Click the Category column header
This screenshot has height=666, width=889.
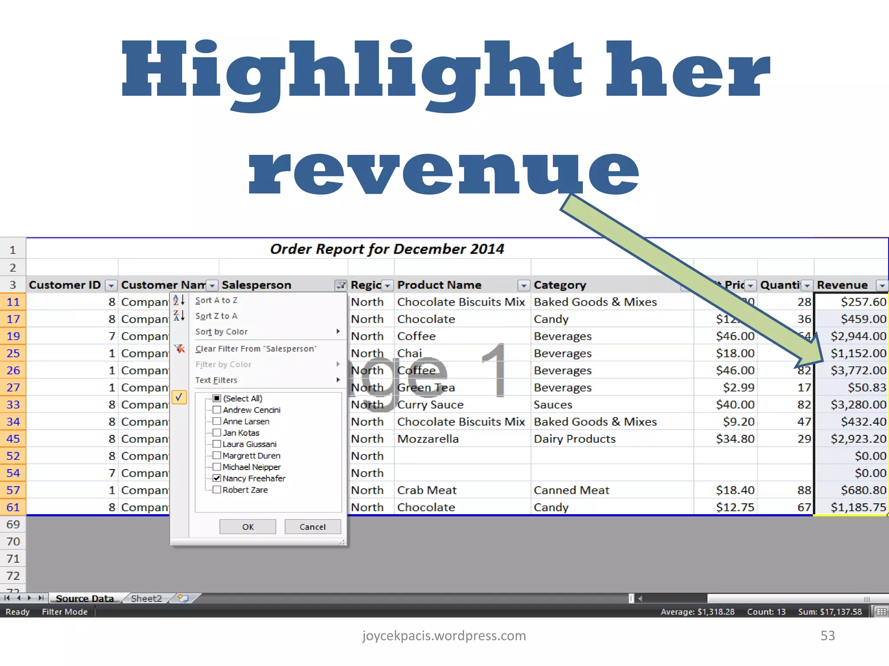[x=612, y=285]
